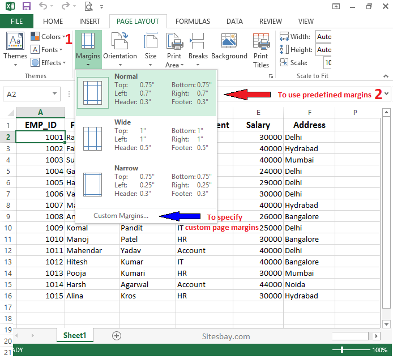Select the Wide margins preset
The width and height of the screenshot is (393, 359).
point(146,139)
